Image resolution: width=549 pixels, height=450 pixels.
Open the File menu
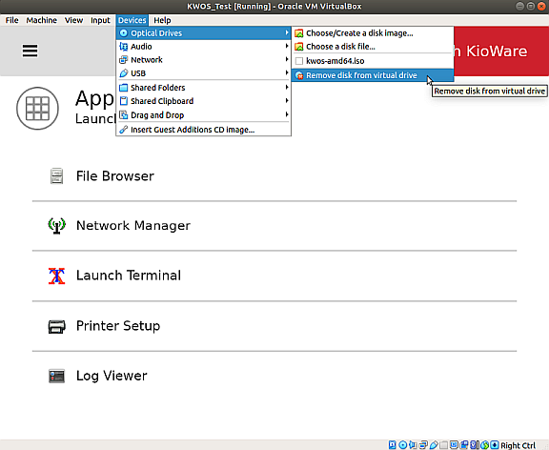click(x=11, y=20)
